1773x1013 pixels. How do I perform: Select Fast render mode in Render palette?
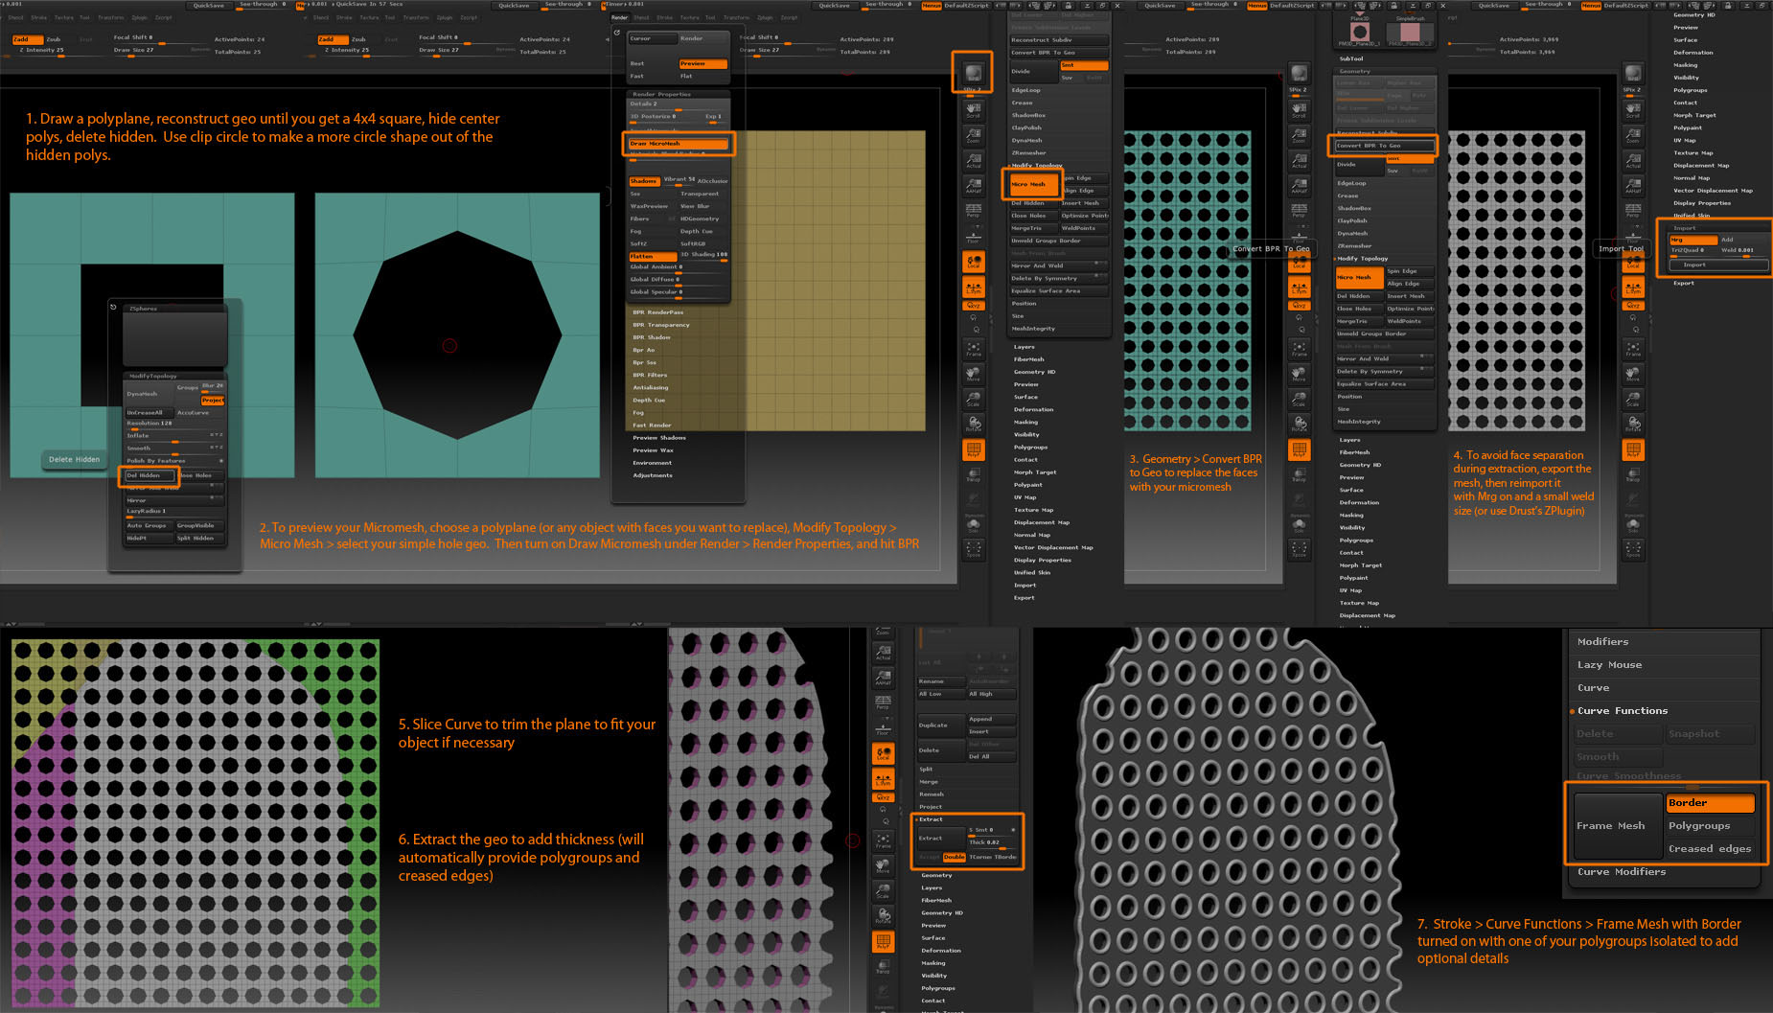pos(652,77)
